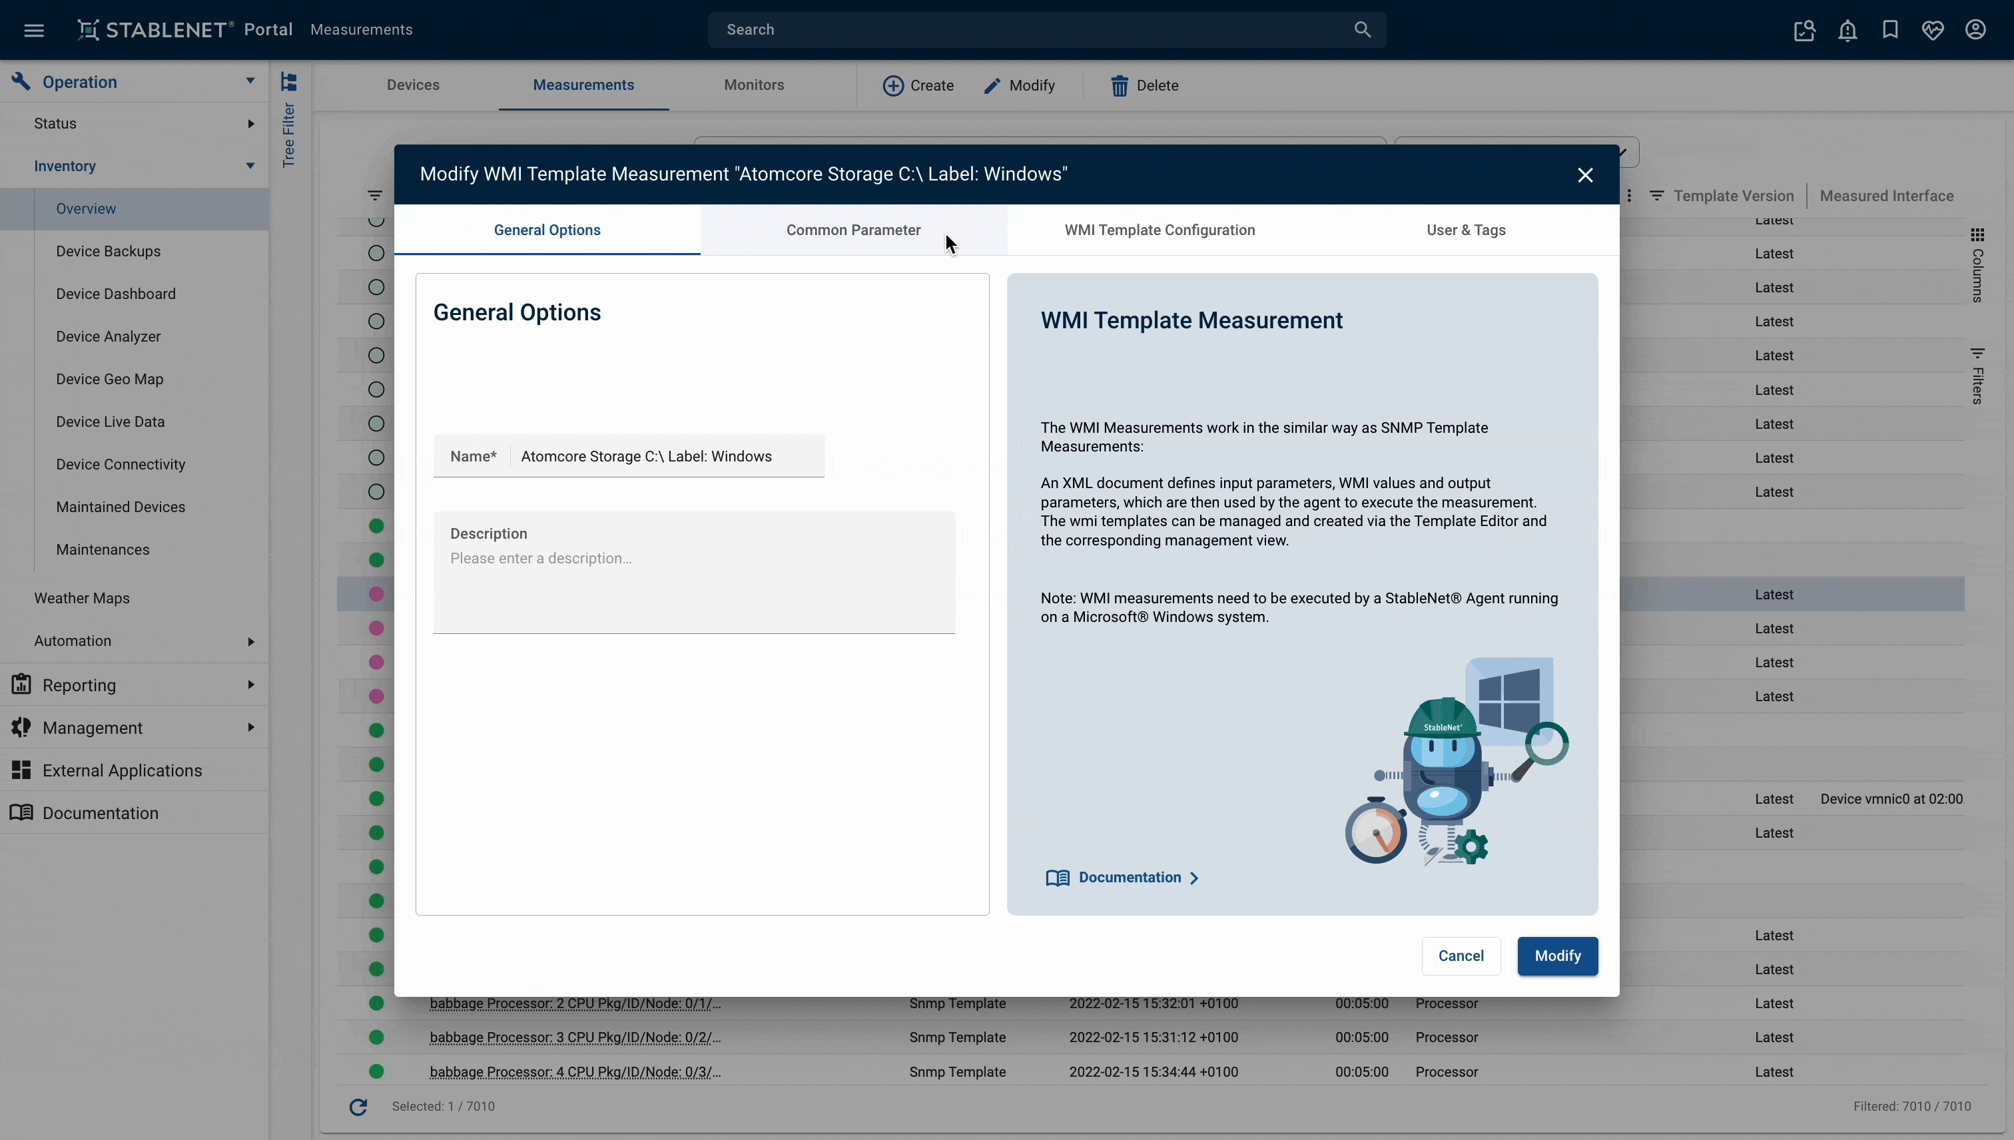The image size is (2014, 1140).
Task: Click the refresh icon in table footer
Action: click(358, 1106)
